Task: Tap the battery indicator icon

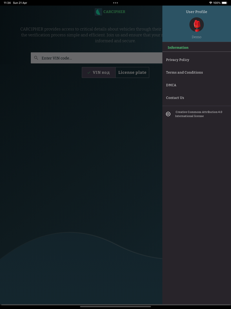Action: [224, 3]
